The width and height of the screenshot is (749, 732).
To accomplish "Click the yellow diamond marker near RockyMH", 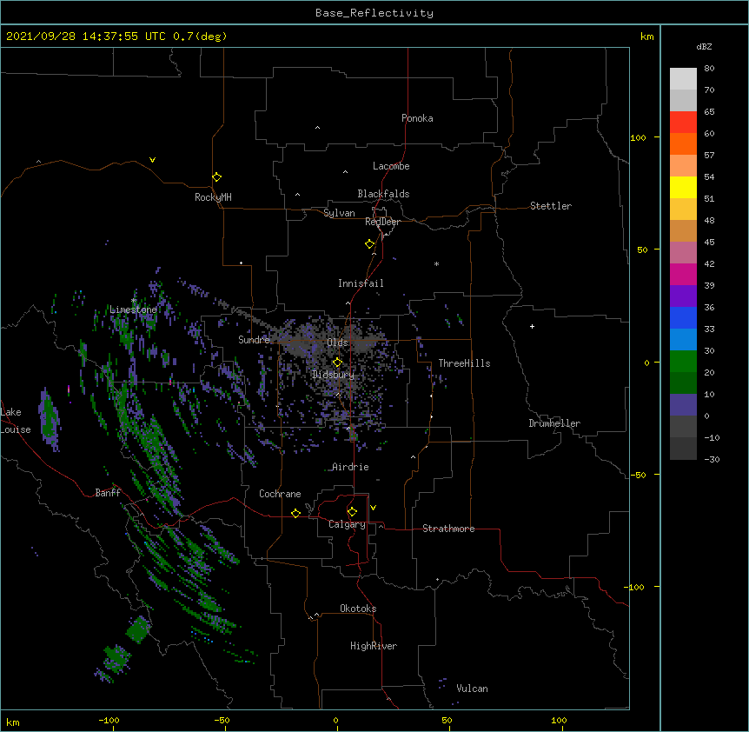I will 216,177.
